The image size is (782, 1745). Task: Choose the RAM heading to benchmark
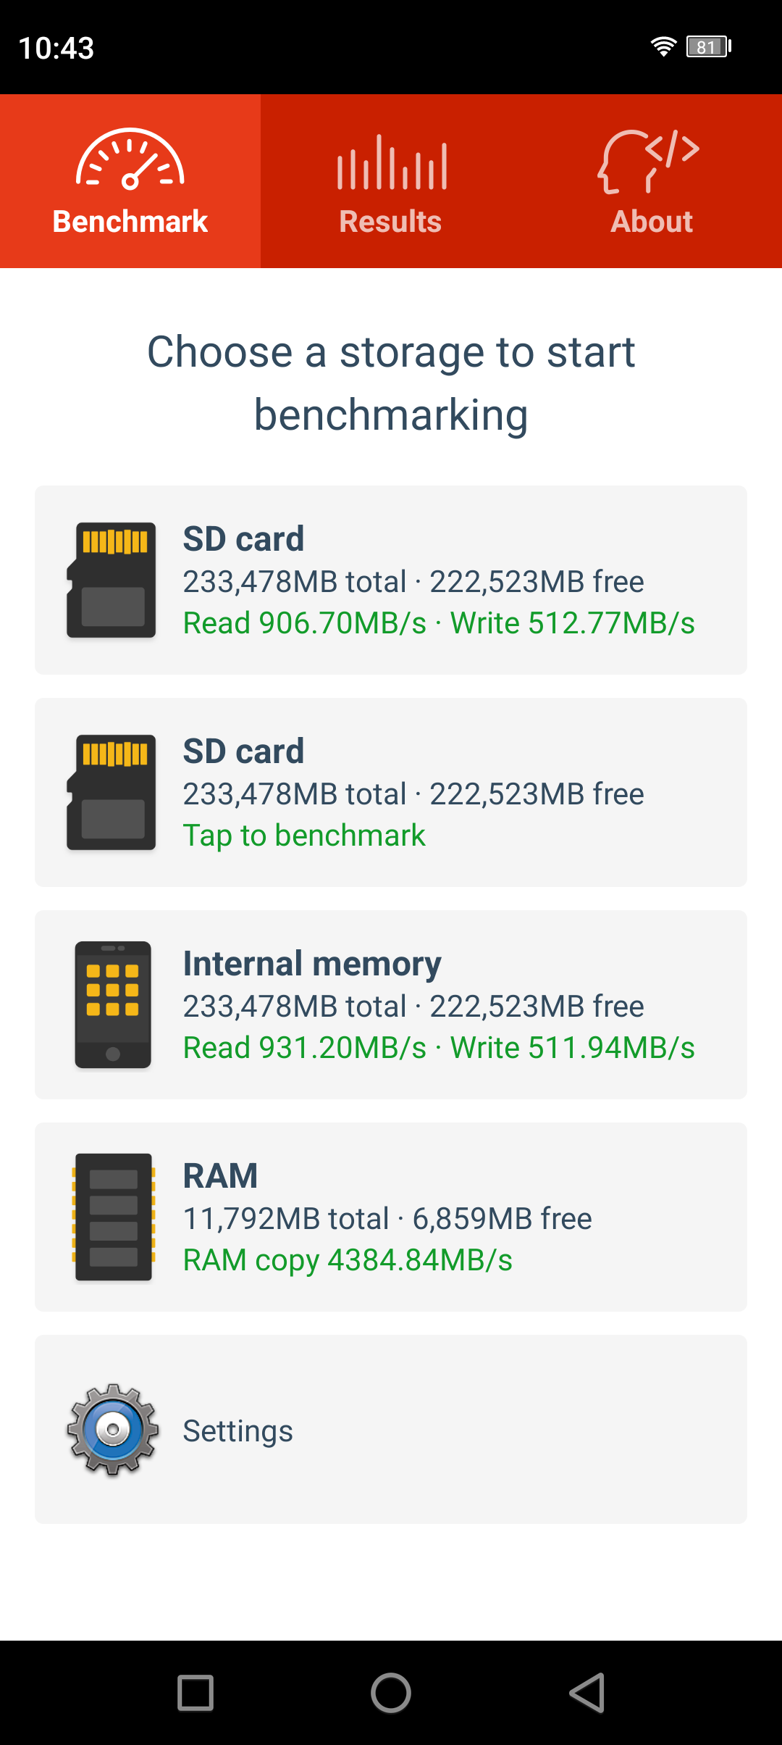pos(220,1175)
